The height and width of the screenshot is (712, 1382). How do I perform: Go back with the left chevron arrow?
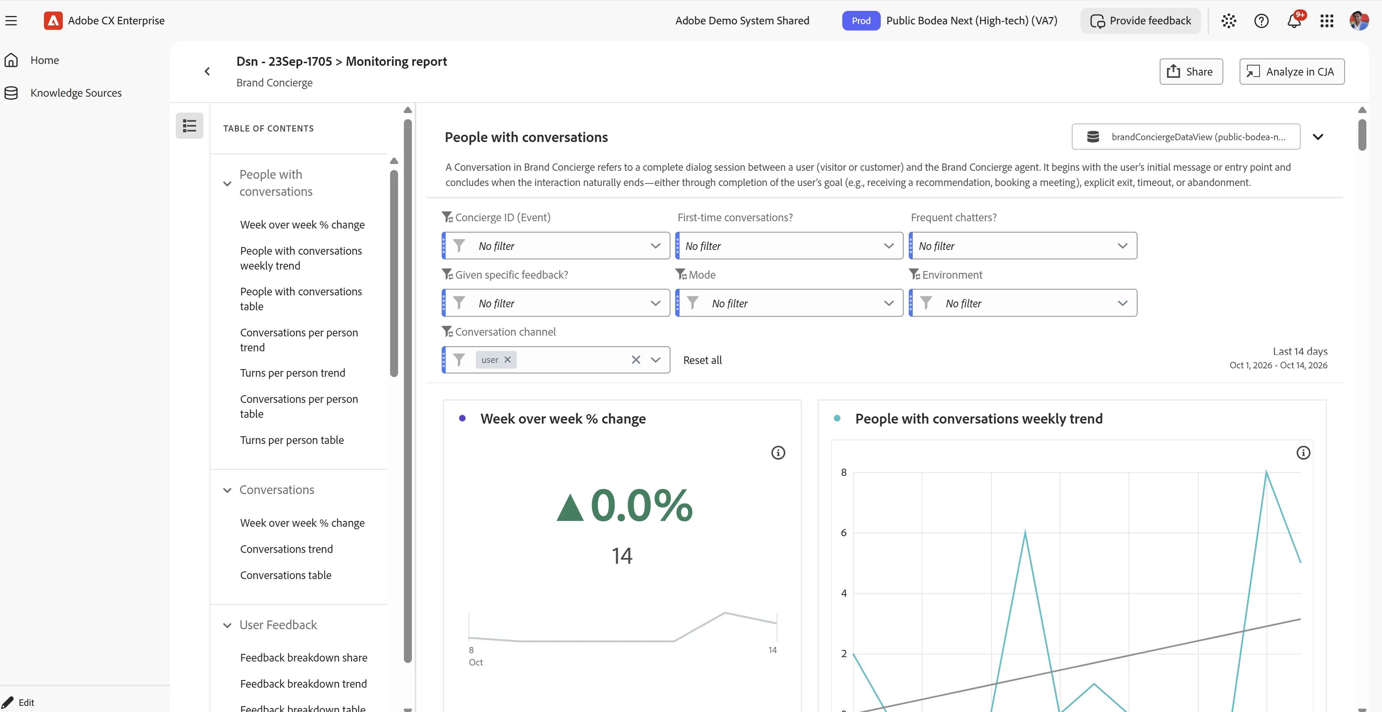point(207,71)
